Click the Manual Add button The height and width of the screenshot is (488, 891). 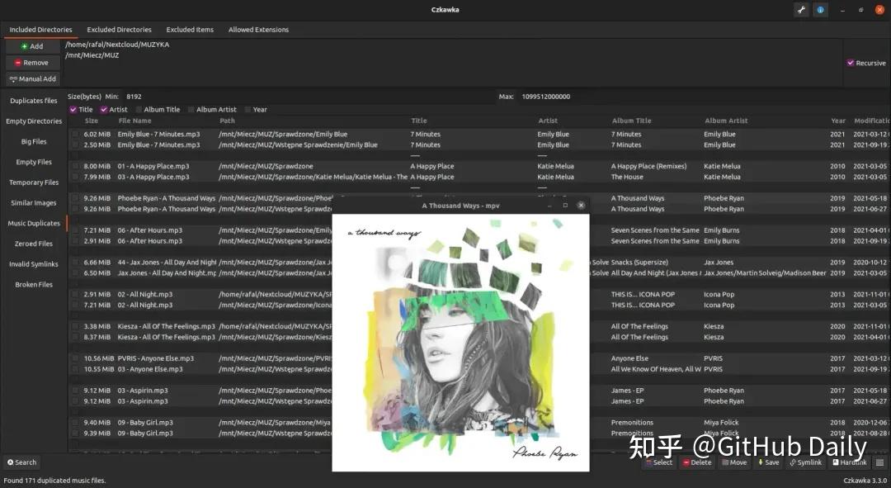click(x=32, y=79)
